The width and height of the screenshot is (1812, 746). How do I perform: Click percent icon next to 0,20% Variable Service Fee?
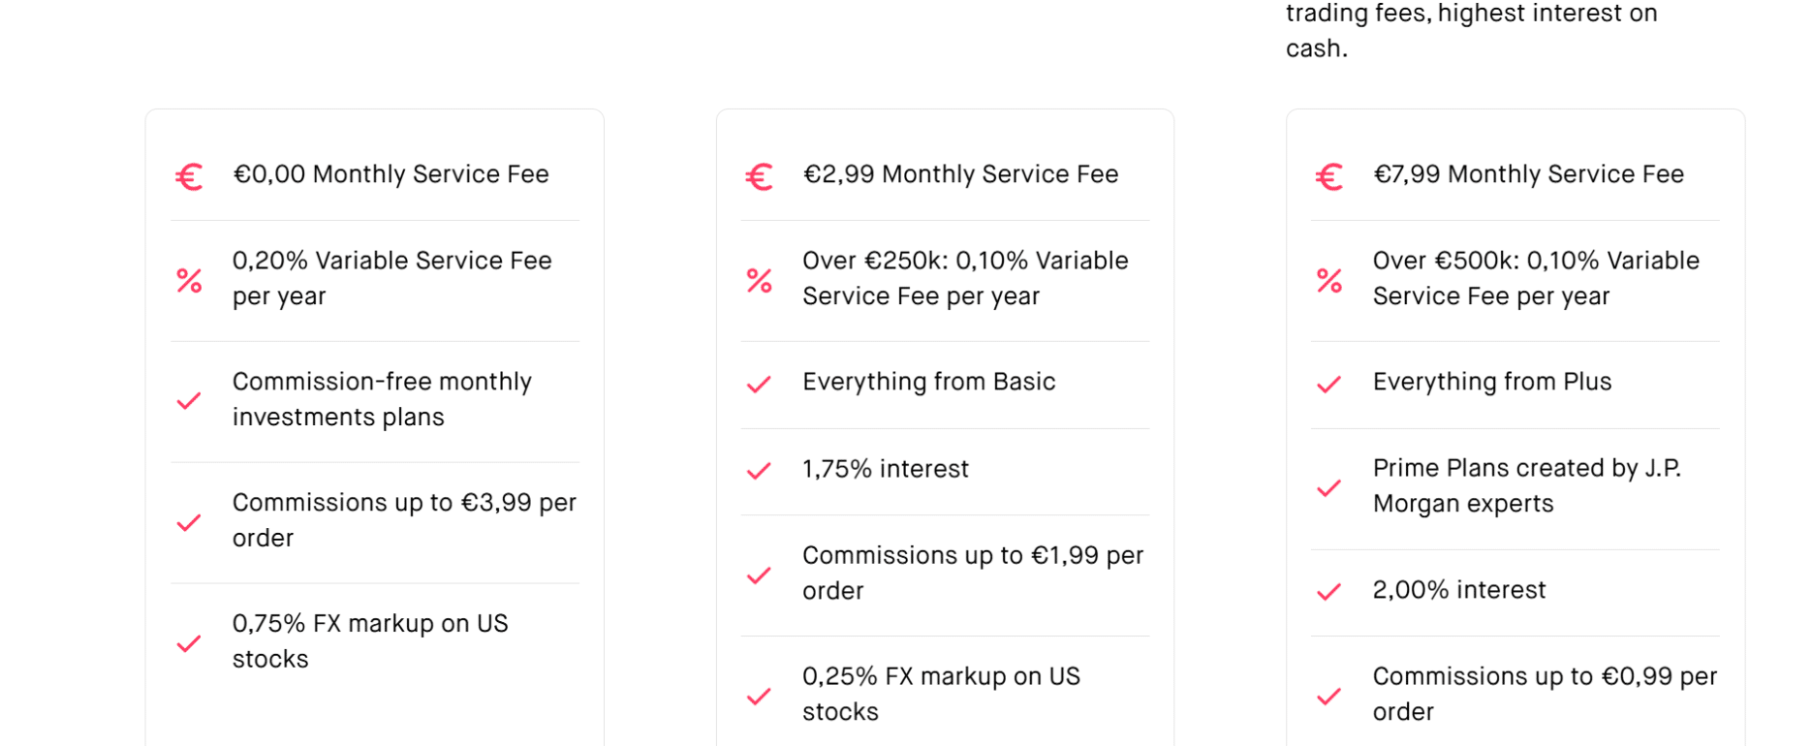pos(189,281)
